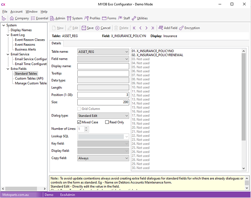Save the extra field changes

click(x=88, y=28)
